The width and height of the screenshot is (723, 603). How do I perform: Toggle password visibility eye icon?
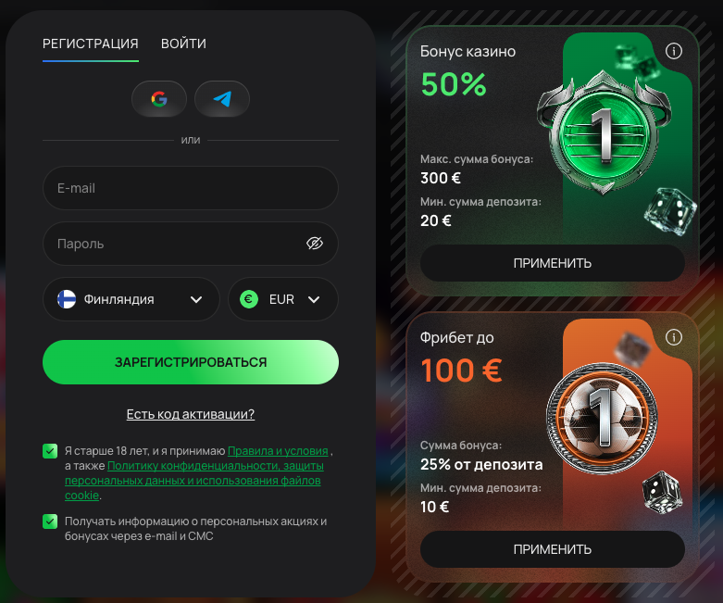pos(315,243)
